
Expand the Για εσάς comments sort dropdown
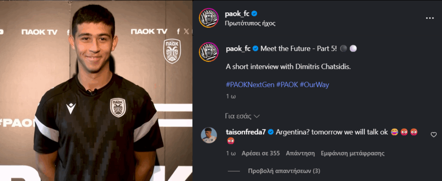(x=242, y=116)
